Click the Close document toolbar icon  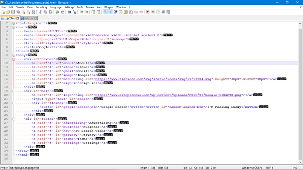23,12
